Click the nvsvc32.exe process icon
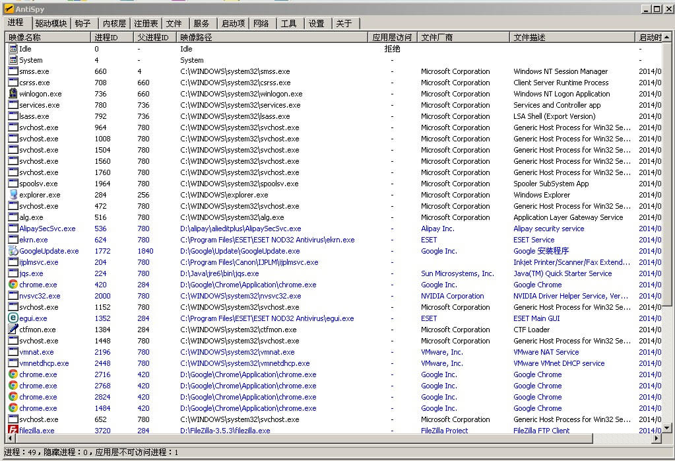The width and height of the screenshot is (675, 461). tap(13, 296)
